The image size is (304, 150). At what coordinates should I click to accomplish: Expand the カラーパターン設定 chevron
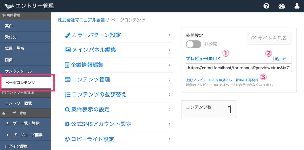(x=169, y=35)
